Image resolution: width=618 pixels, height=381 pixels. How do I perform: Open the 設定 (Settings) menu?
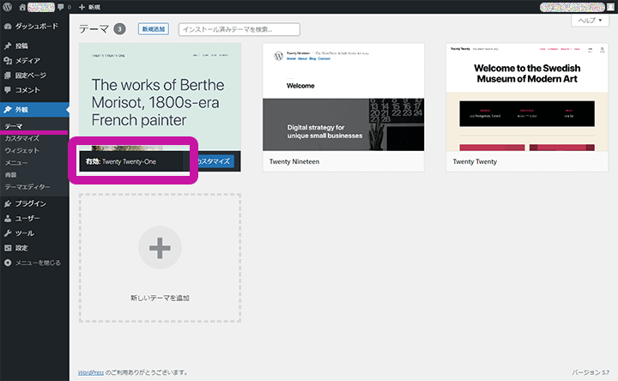coord(21,247)
